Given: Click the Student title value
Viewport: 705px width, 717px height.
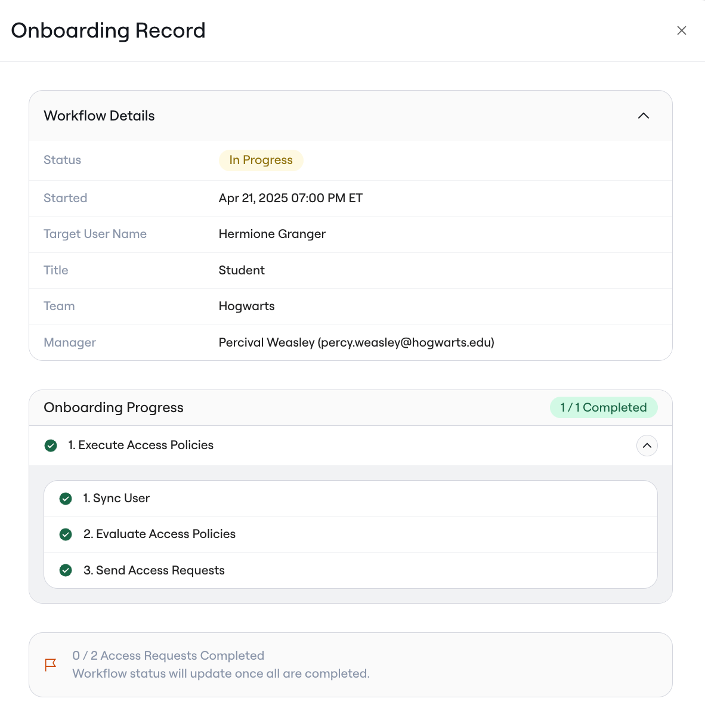Looking at the screenshot, I should tap(242, 270).
